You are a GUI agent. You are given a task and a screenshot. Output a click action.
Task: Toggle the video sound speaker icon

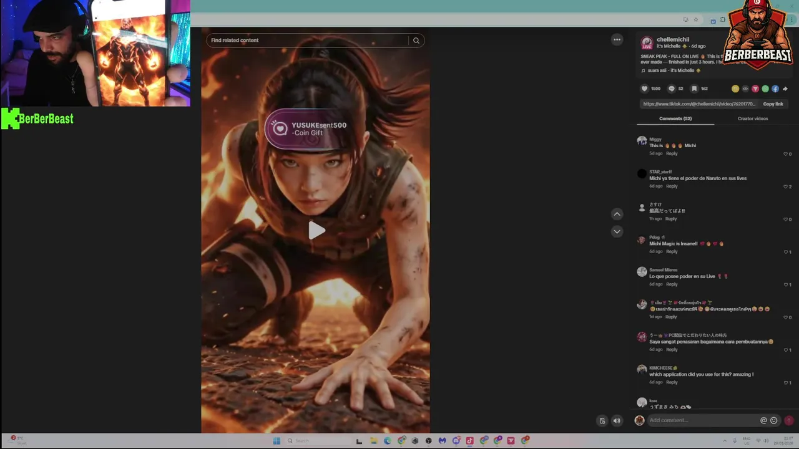(617, 421)
